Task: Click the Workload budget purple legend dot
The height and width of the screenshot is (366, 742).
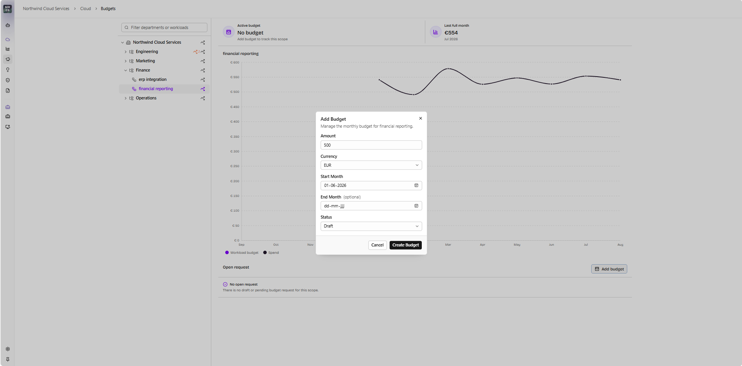Action: [x=227, y=253]
